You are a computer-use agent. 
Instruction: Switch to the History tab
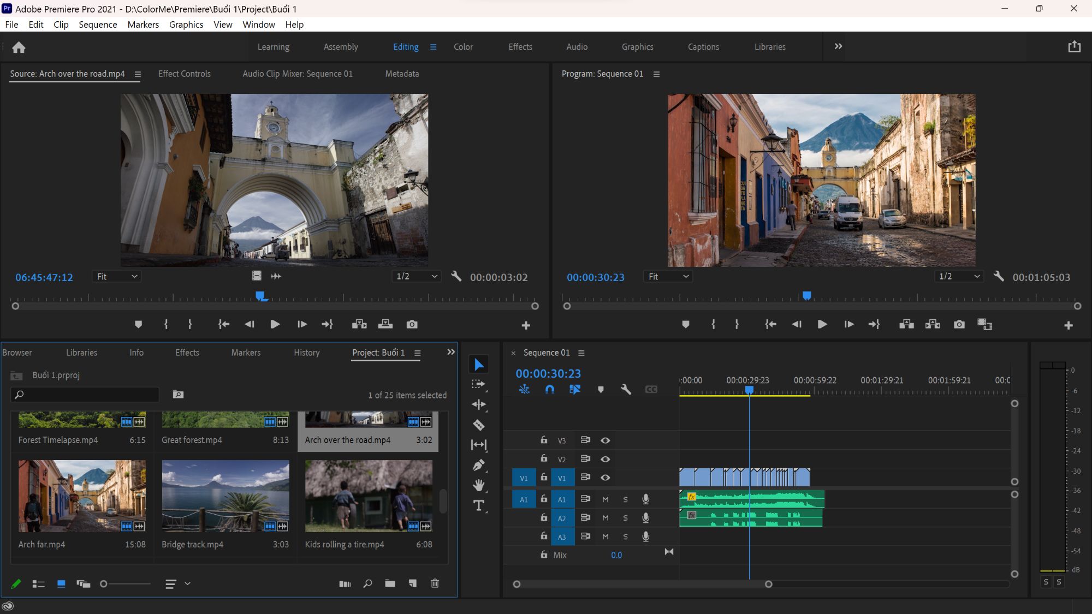point(307,353)
